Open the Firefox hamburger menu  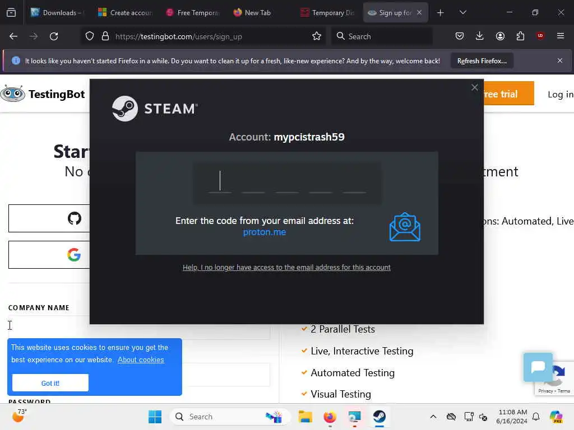tap(561, 36)
